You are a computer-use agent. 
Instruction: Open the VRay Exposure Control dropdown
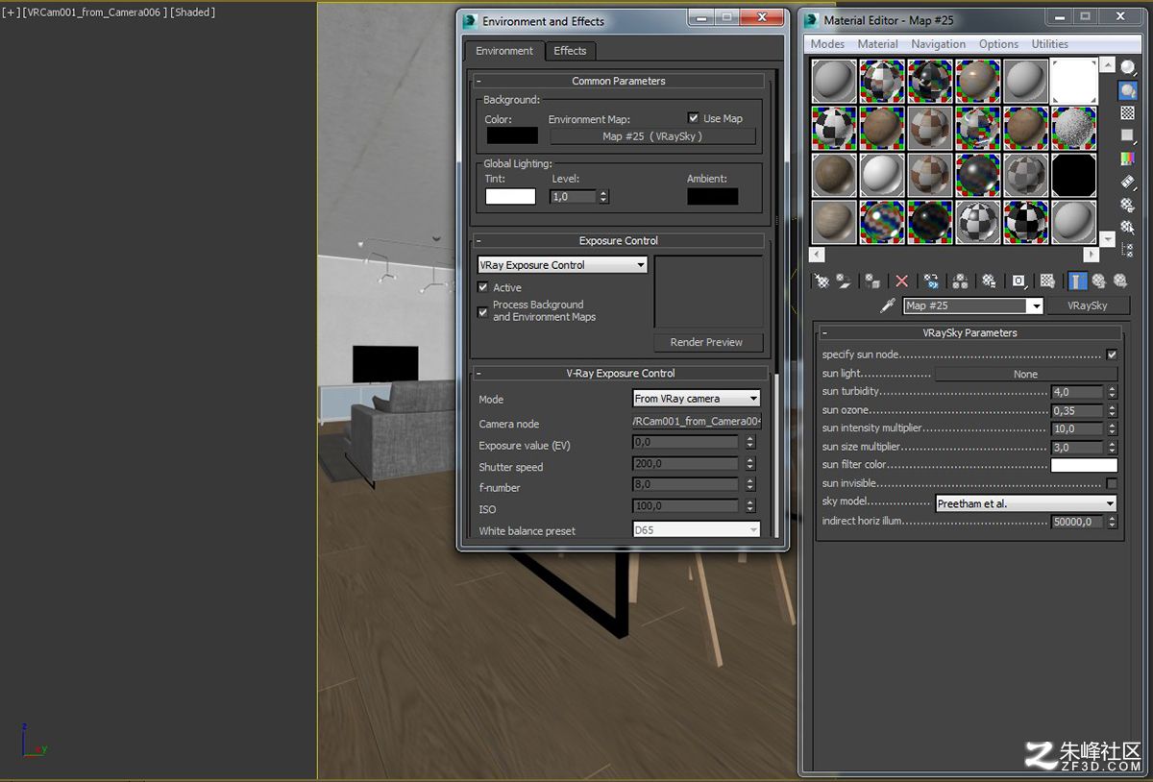click(x=563, y=264)
